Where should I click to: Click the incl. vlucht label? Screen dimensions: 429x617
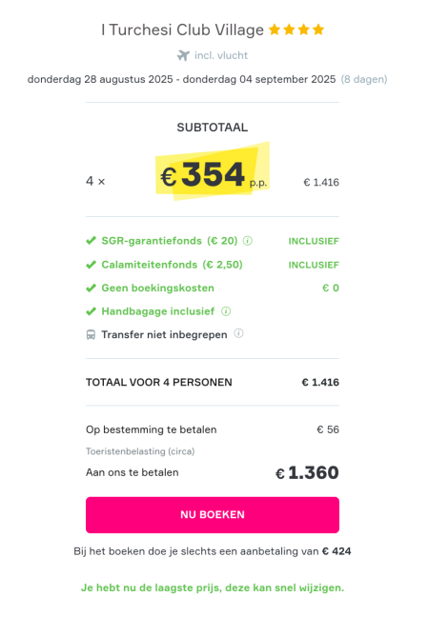(221, 55)
